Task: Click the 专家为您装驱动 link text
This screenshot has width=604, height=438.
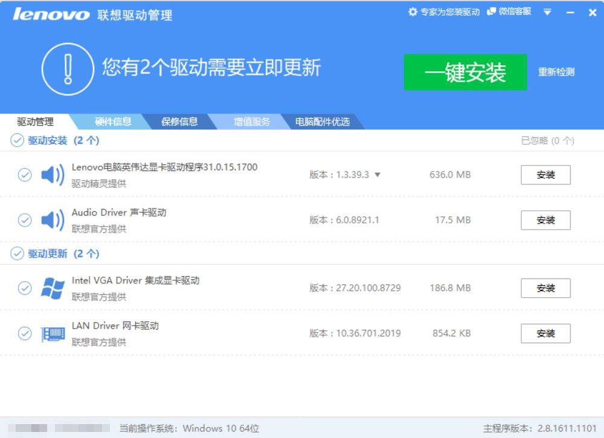Action: coord(450,12)
